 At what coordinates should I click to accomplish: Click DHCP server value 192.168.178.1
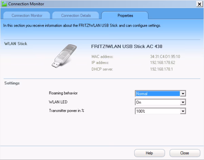(161, 69)
